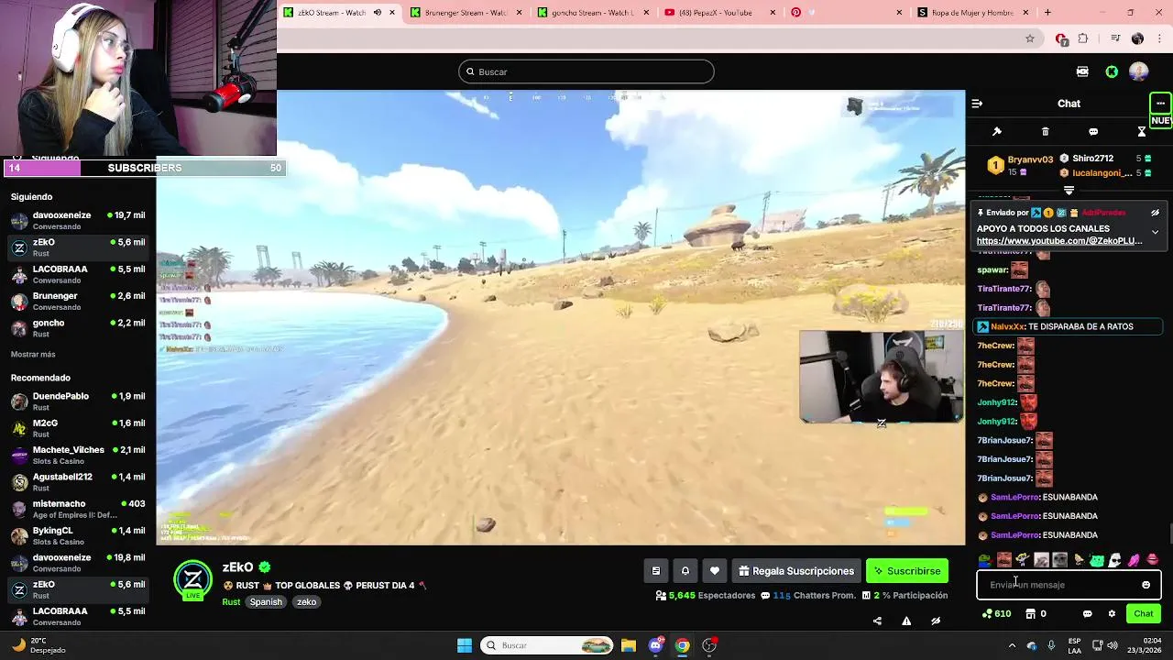The image size is (1173, 660).
Task: Click chat identity bubble icon near Chat button
Action: pyautogui.click(x=1088, y=614)
